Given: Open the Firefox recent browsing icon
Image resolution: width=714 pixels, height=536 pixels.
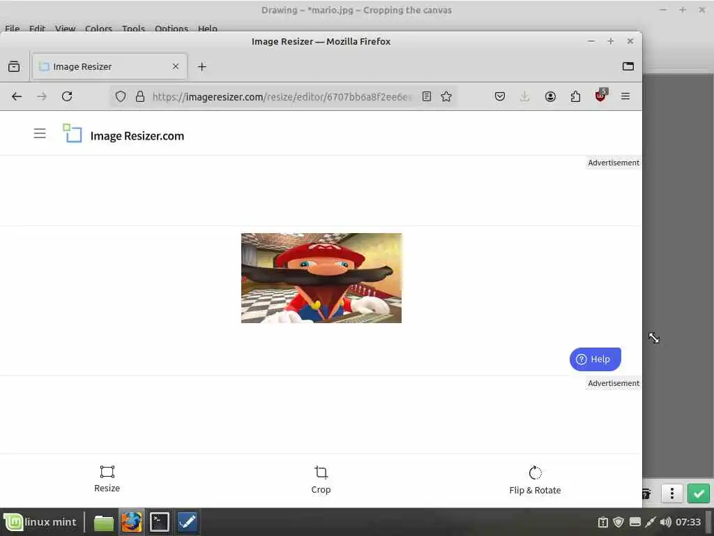Looking at the screenshot, I should point(14,66).
